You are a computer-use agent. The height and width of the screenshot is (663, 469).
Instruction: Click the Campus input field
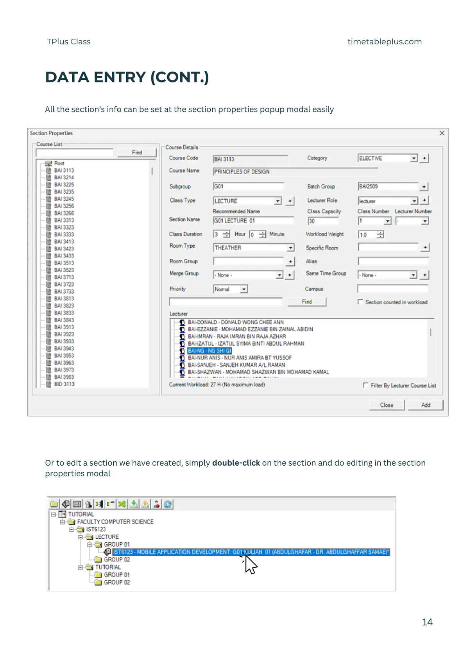(393, 289)
